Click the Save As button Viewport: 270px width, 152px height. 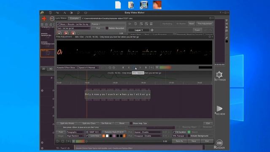179,141
